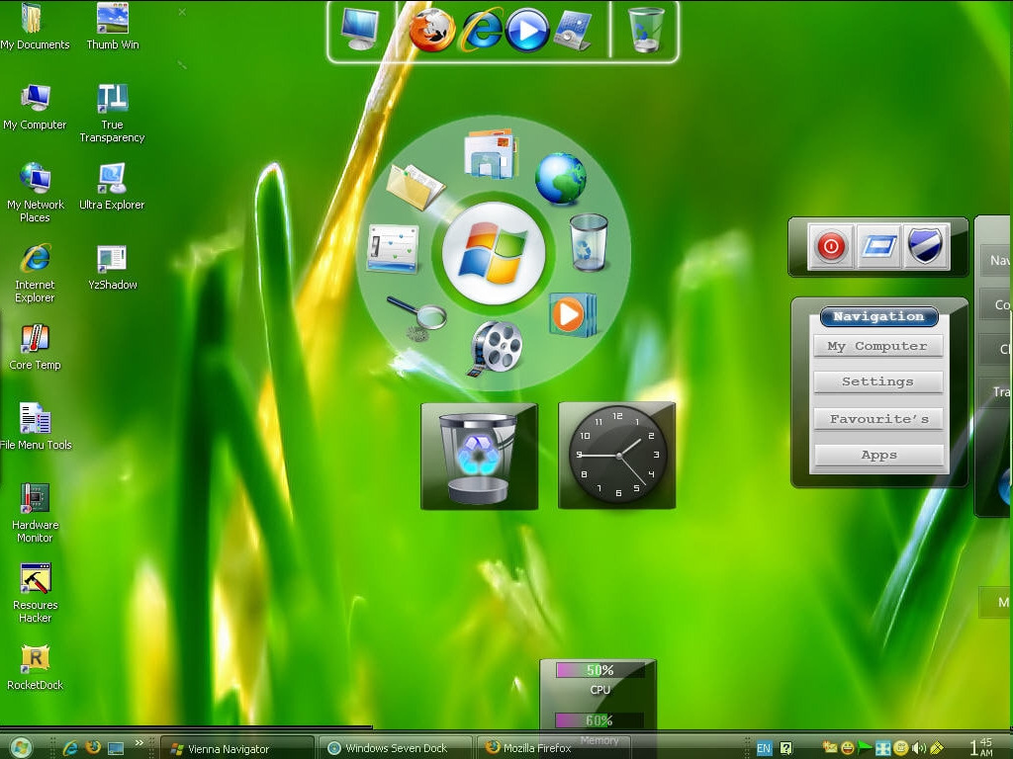Viewport: 1013px width, 759px height.
Task: Open the magnifying glass search icon
Action: tap(416, 318)
